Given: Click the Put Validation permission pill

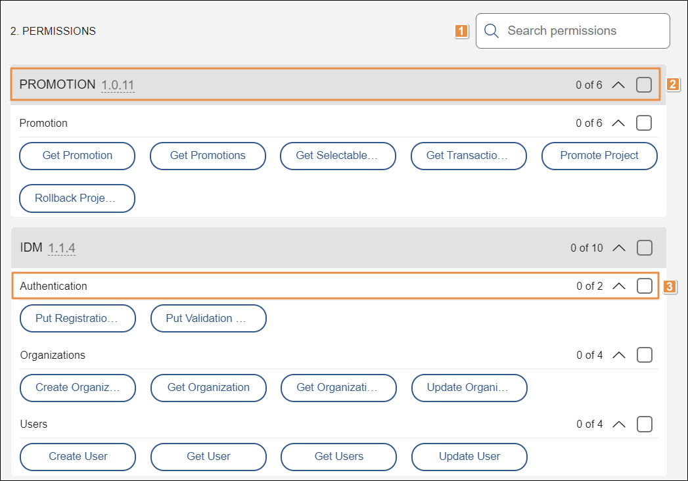Looking at the screenshot, I should point(208,318).
